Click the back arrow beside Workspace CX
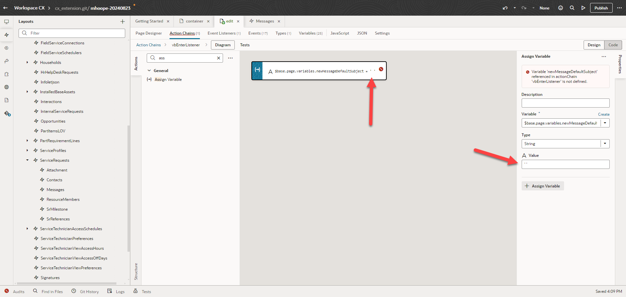The width and height of the screenshot is (626, 297). coord(6,8)
